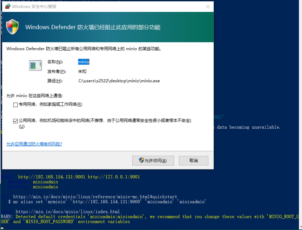Click the minio application icon beside the name field
Image resolution: width=302 pixels, height=230 pixels.
point(35,65)
